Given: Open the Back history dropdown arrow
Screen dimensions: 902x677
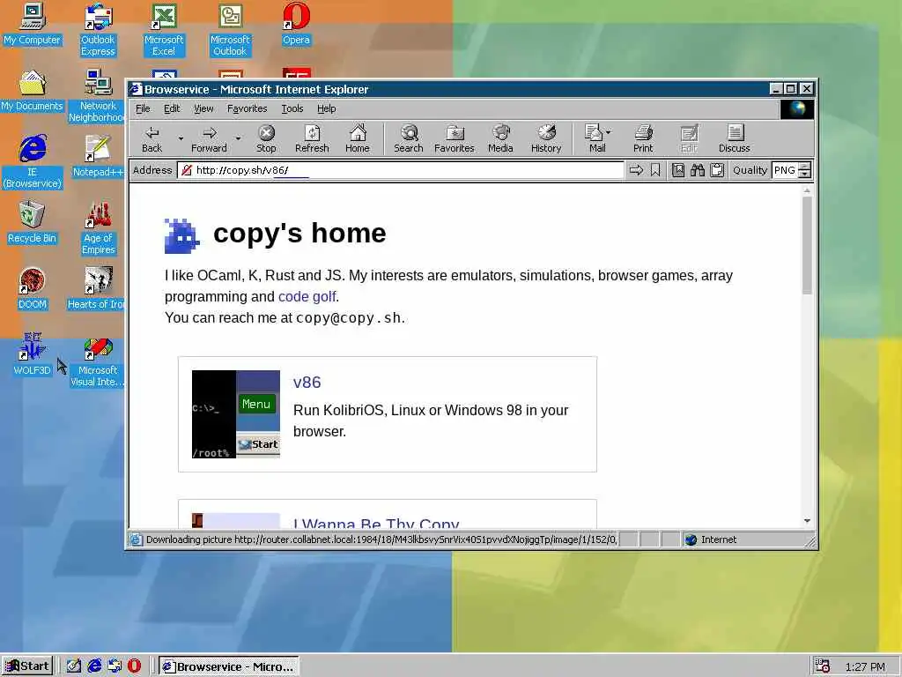Looking at the screenshot, I should click(181, 138).
